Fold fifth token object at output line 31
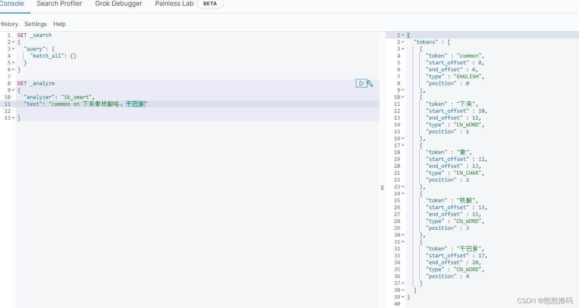Screen dimensions: 579x308 pyautogui.click(x=403, y=242)
